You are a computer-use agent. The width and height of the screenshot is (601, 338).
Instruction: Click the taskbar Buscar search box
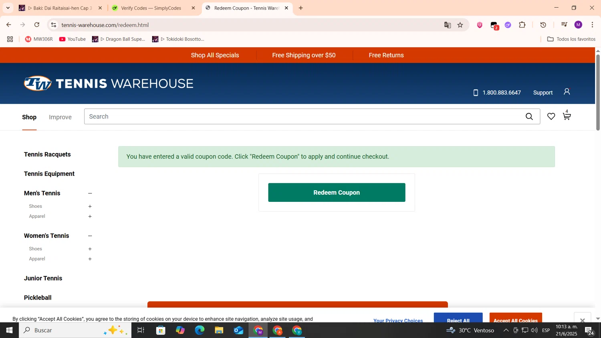pyautogui.click(x=75, y=330)
